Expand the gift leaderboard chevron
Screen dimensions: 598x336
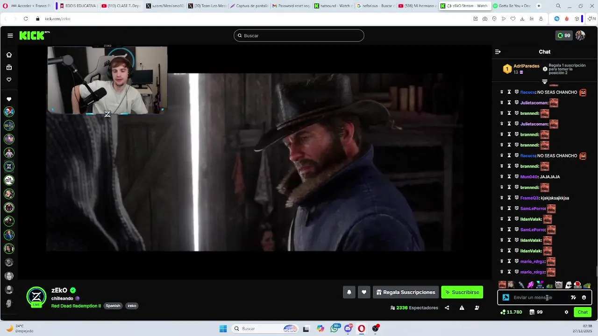(545, 82)
